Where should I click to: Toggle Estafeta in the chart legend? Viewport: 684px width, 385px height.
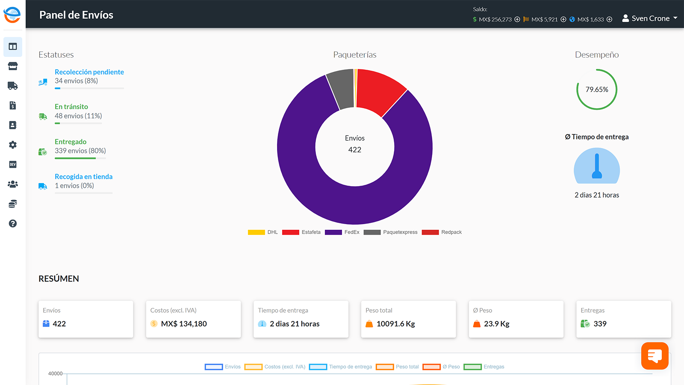(x=301, y=232)
